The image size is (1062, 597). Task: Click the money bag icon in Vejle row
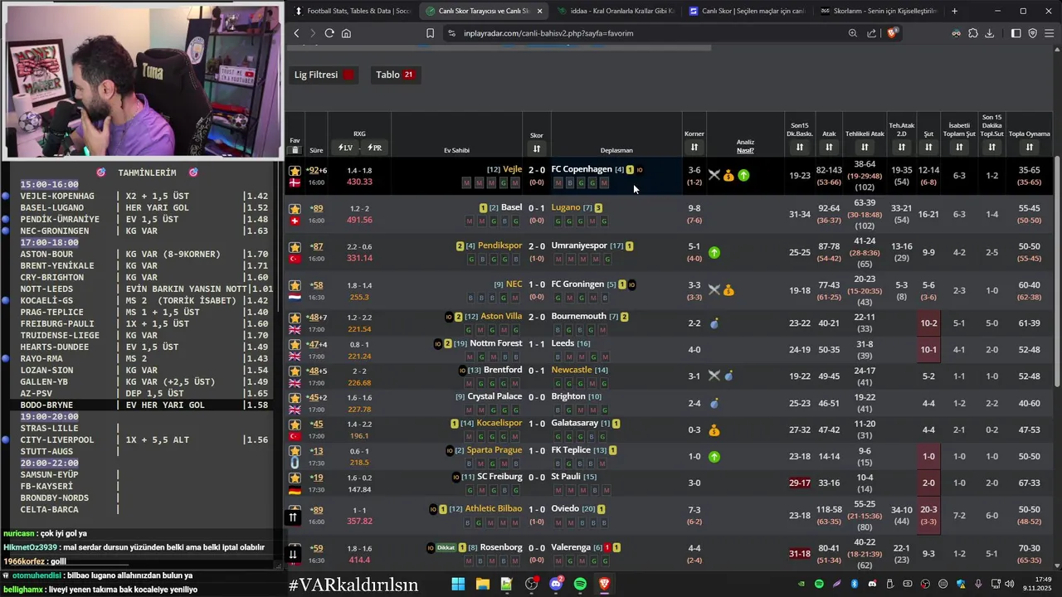(728, 176)
